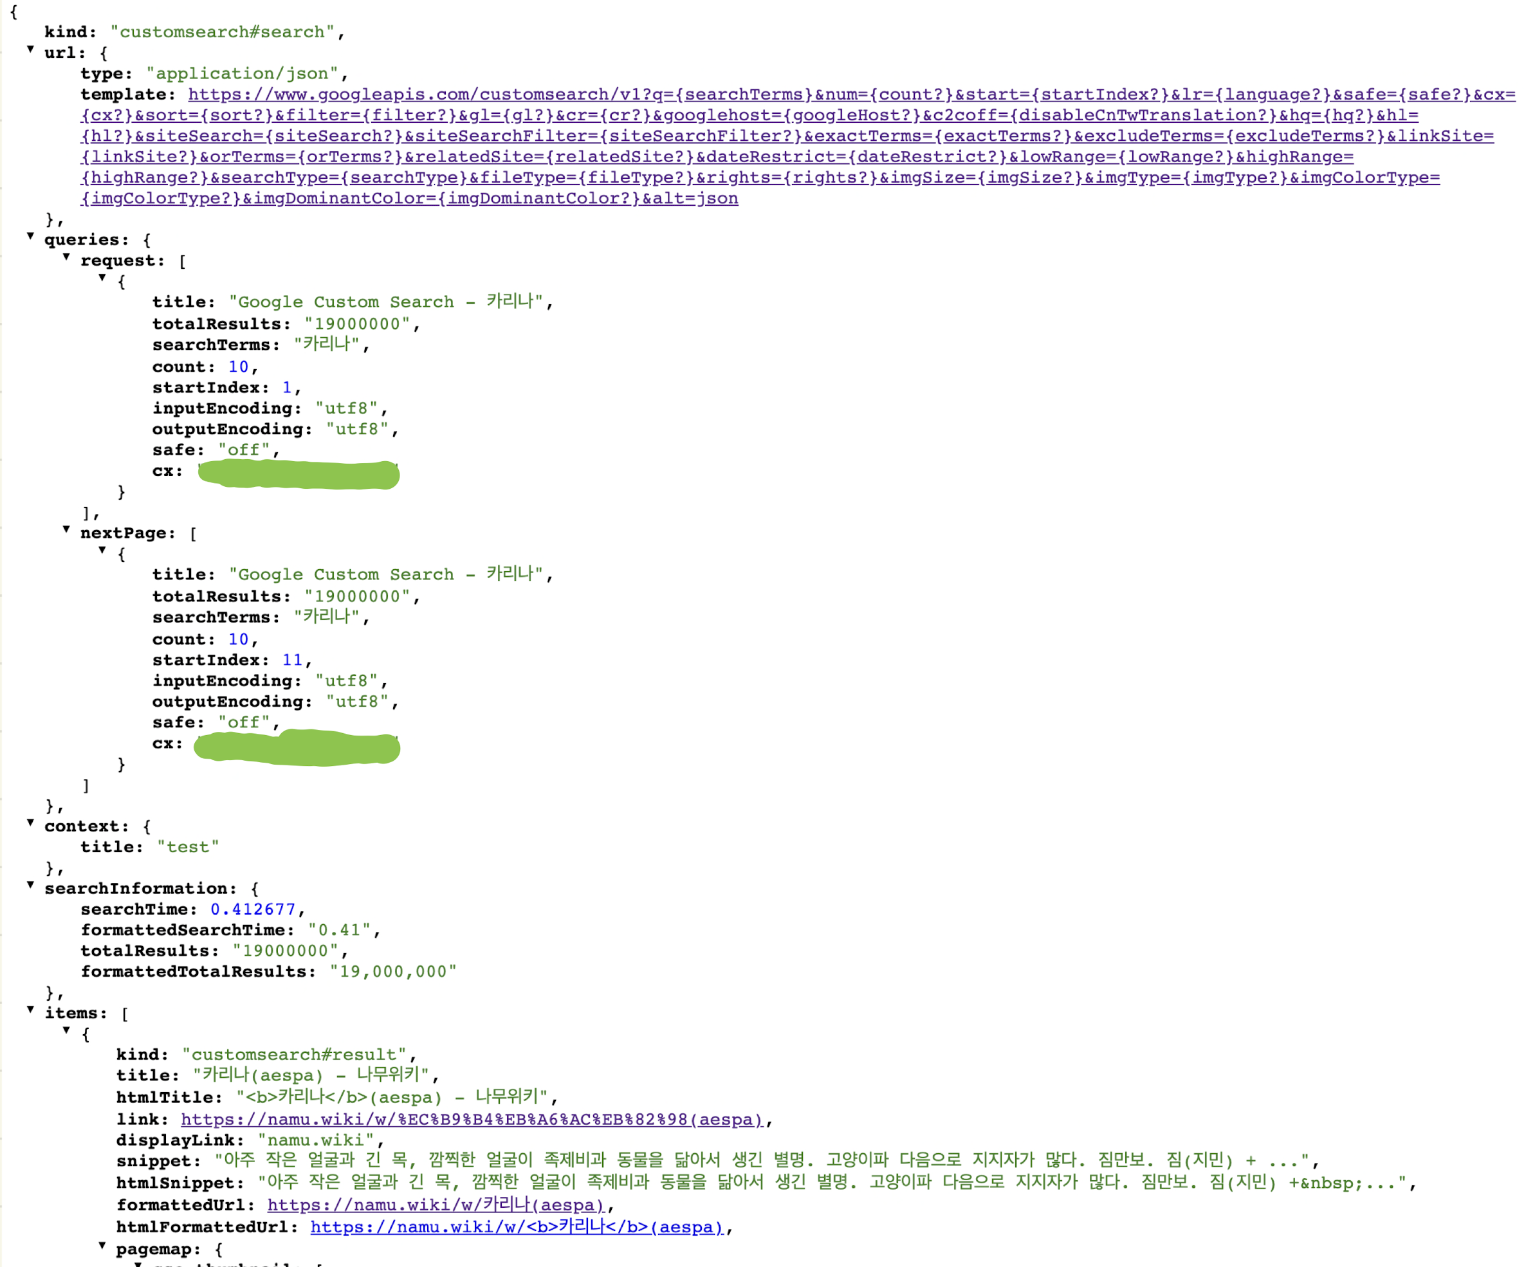Click the searchTime value 0.412677

pyautogui.click(x=253, y=909)
